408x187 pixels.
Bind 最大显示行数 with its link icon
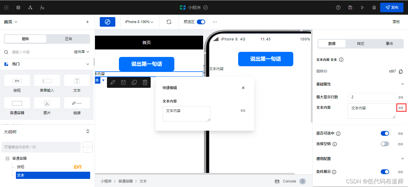coord(401,97)
